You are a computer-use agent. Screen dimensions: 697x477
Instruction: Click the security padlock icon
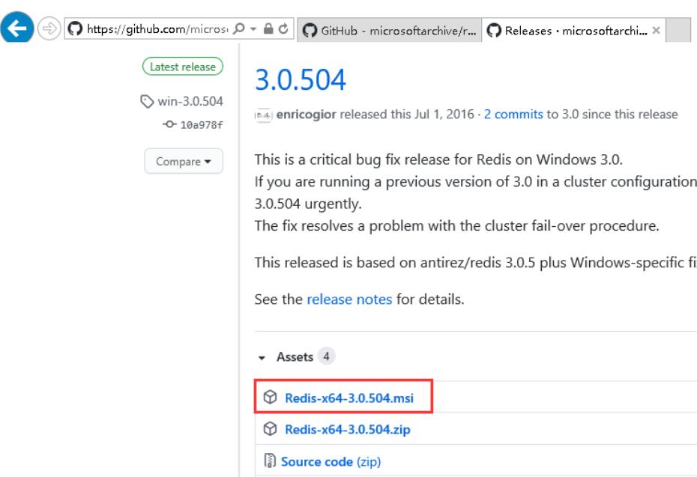(x=268, y=29)
